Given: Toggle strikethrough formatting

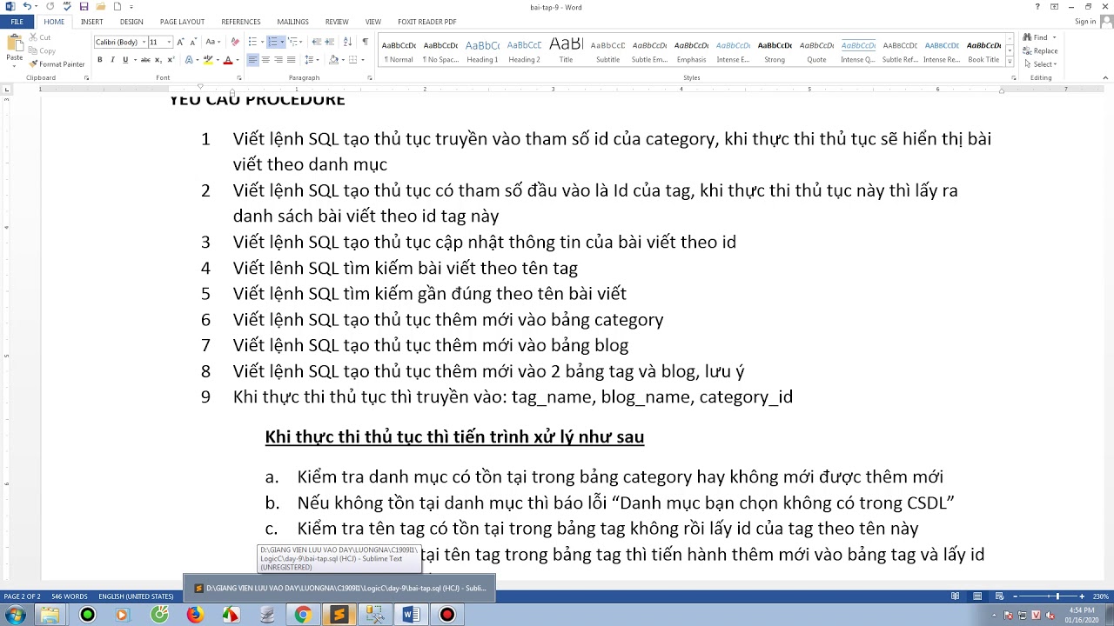Looking at the screenshot, I should pyautogui.click(x=145, y=60).
